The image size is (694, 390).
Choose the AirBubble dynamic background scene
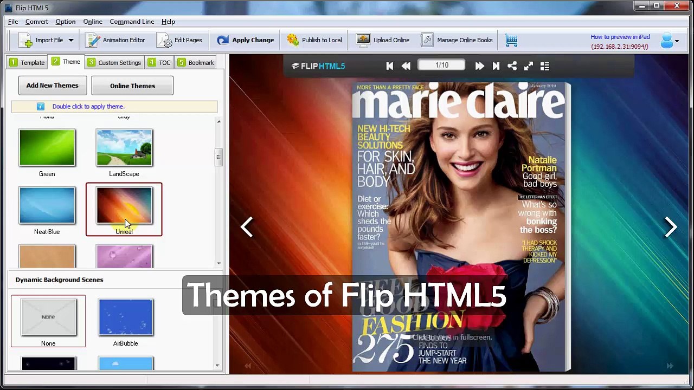[x=126, y=317]
